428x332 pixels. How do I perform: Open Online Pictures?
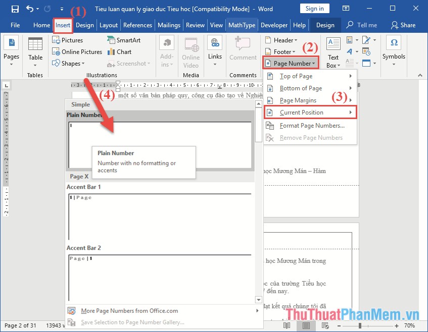pos(77,51)
